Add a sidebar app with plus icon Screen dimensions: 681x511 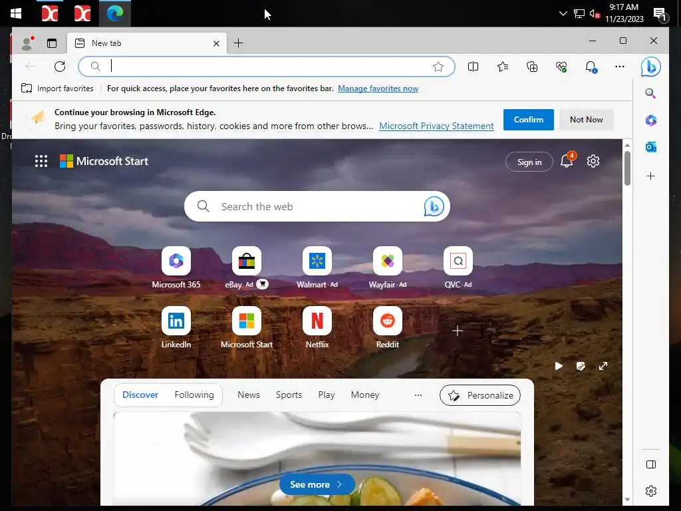pyautogui.click(x=650, y=176)
